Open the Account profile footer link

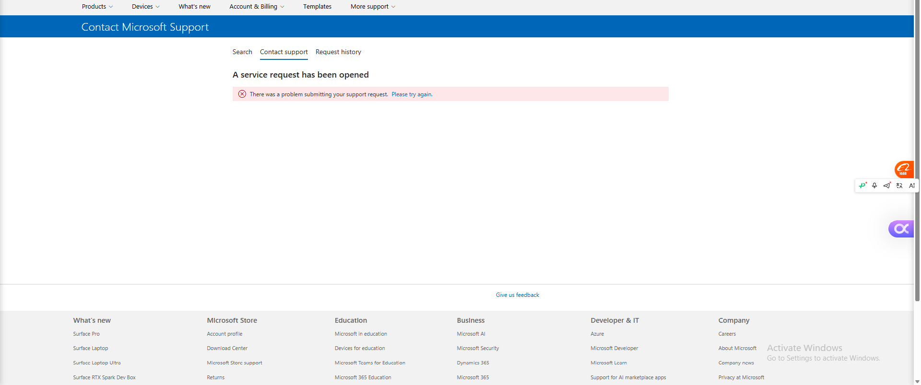click(x=224, y=334)
